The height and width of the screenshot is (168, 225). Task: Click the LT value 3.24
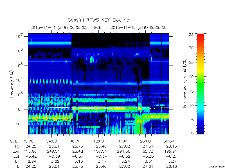click(126, 161)
